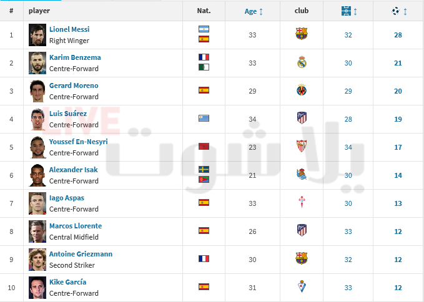
Task: Sort table by goals football icon
Action: tap(395, 11)
